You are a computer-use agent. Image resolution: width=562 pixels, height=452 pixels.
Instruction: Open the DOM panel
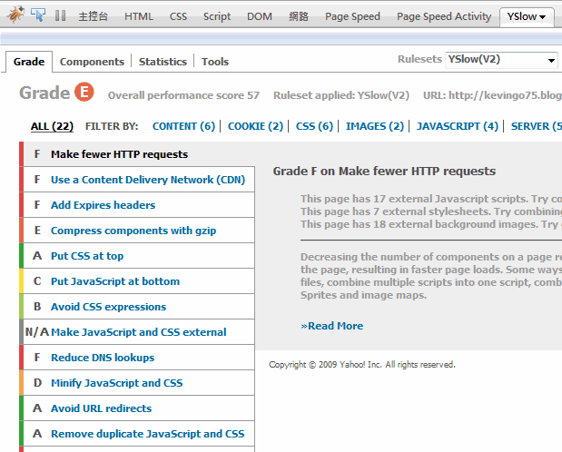(260, 16)
